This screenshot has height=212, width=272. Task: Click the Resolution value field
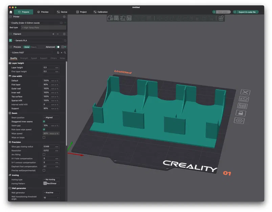[51, 151]
